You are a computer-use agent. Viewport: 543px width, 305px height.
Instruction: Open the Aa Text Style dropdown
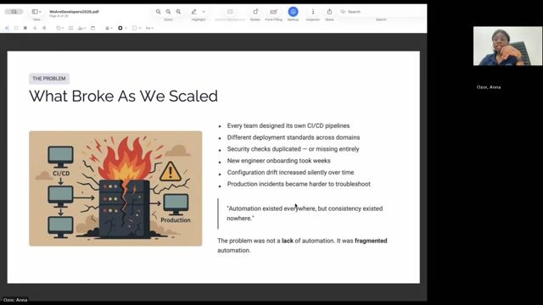pos(149,28)
